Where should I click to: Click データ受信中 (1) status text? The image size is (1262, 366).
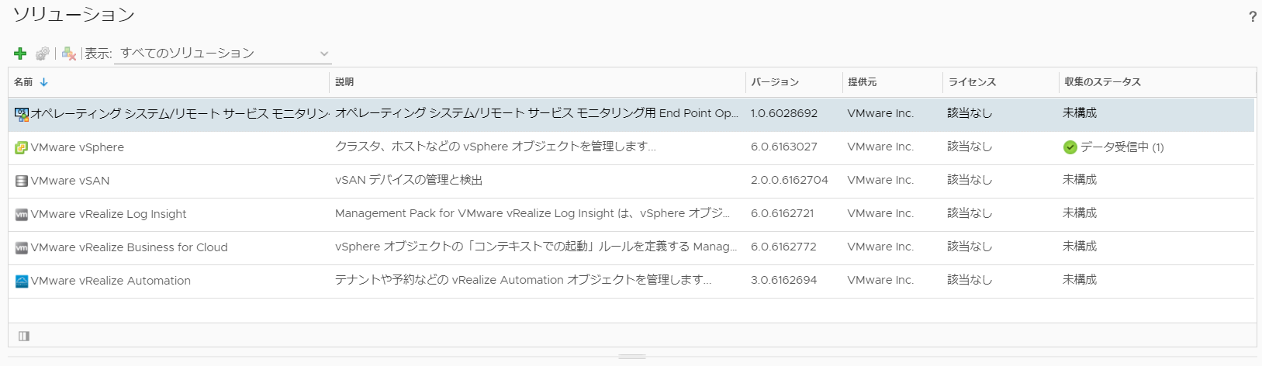click(1122, 147)
